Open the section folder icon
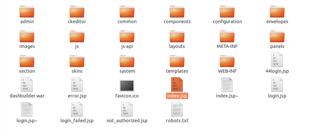Viewport: 311px width, 137px height. [27, 61]
